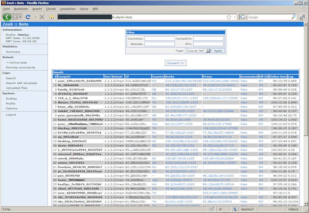
Task: Open the Datei menu
Action: (x=6, y=9)
